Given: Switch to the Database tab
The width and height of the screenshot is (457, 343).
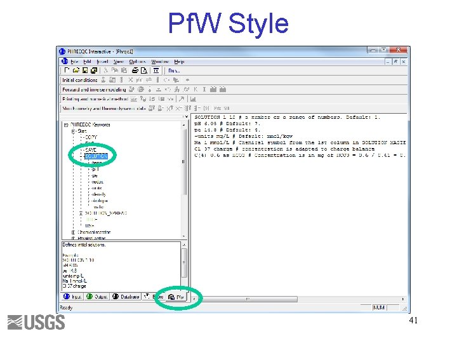Looking at the screenshot, I should coord(126,297).
